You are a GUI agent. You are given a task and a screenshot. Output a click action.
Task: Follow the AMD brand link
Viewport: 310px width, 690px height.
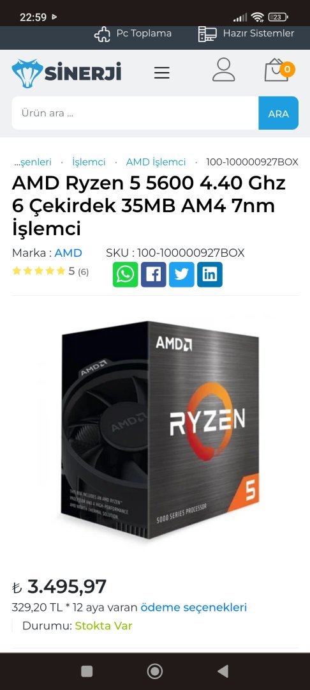tap(68, 253)
